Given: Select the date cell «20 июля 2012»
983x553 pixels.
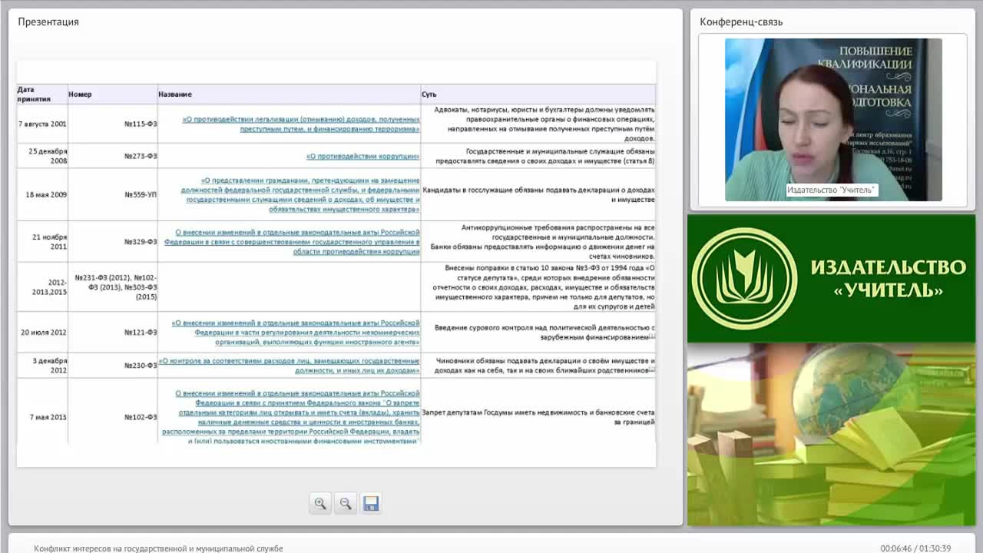Looking at the screenshot, I should [44, 333].
